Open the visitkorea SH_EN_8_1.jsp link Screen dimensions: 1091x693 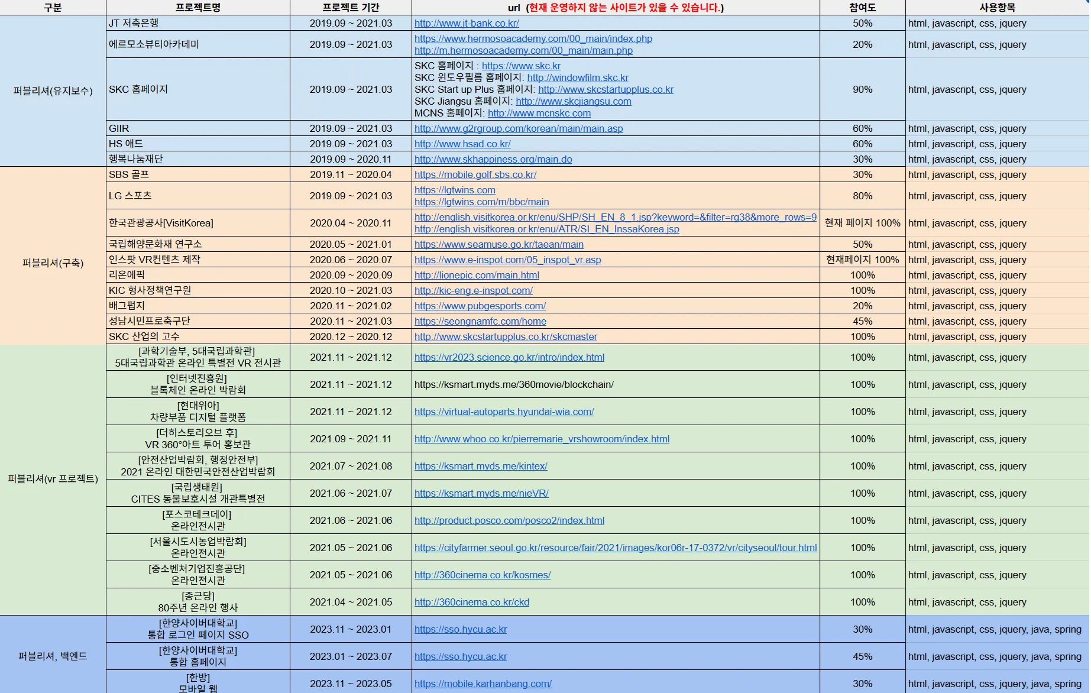point(616,218)
